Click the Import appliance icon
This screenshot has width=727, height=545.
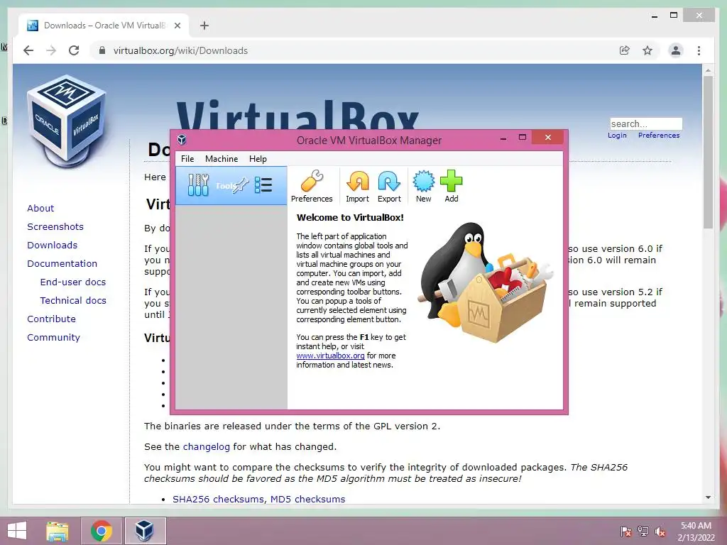pos(357,187)
